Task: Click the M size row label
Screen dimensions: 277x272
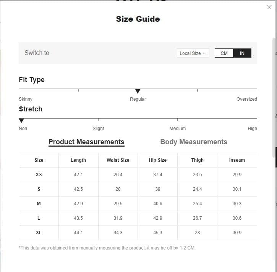Action: [x=39, y=204]
